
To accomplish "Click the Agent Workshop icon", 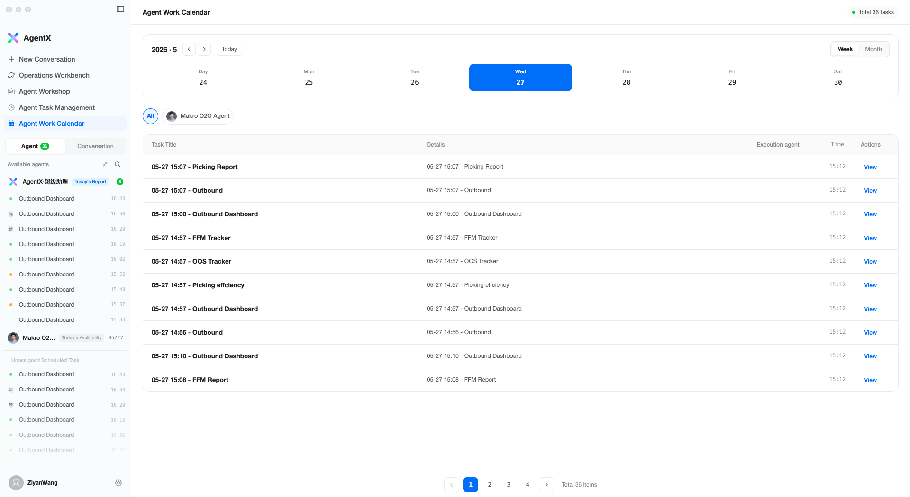I will coord(11,91).
